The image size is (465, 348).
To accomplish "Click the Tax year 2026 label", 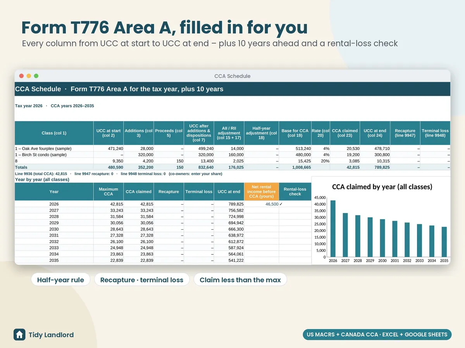I will click(29, 106).
